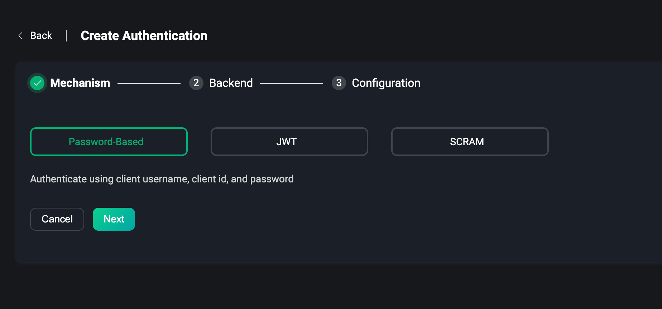Click the Authenticate using client username description
Viewport: 662px width, 309px height.
162,179
